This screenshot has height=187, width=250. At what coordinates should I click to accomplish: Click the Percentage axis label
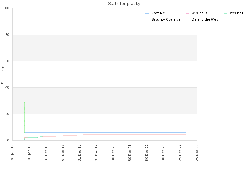tap(2, 74)
